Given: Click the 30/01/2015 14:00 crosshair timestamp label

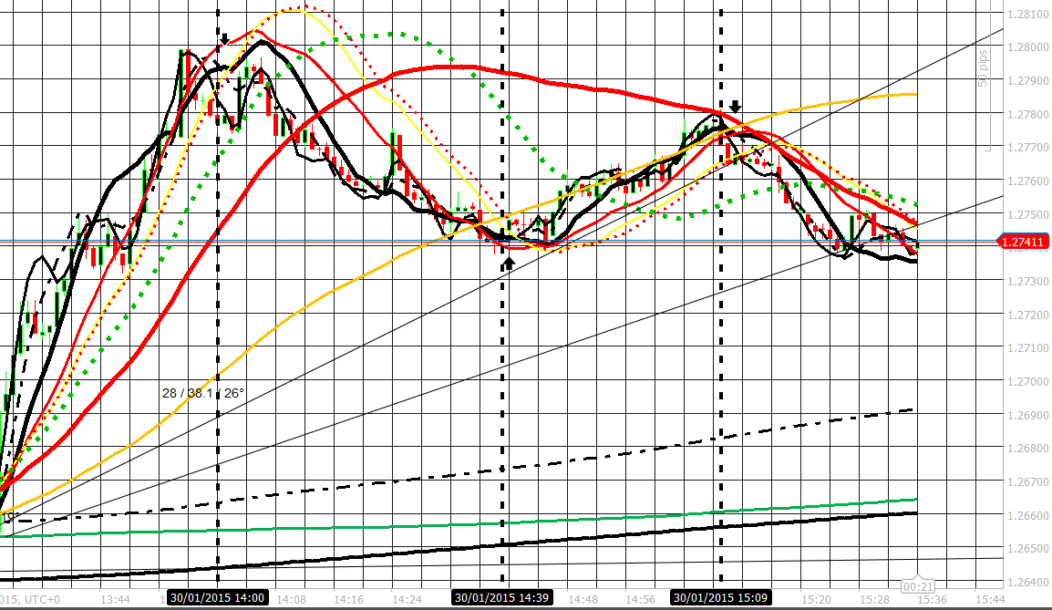Looking at the screenshot, I should click(x=216, y=599).
